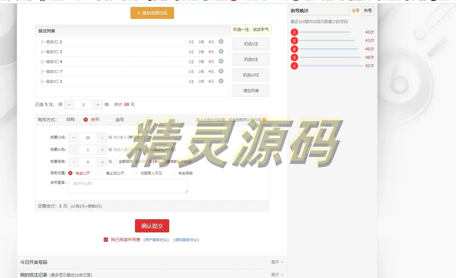This screenshot has height=278, width=456.
Task: Click 确认提交 button
Action: click(x=152, y=226)
